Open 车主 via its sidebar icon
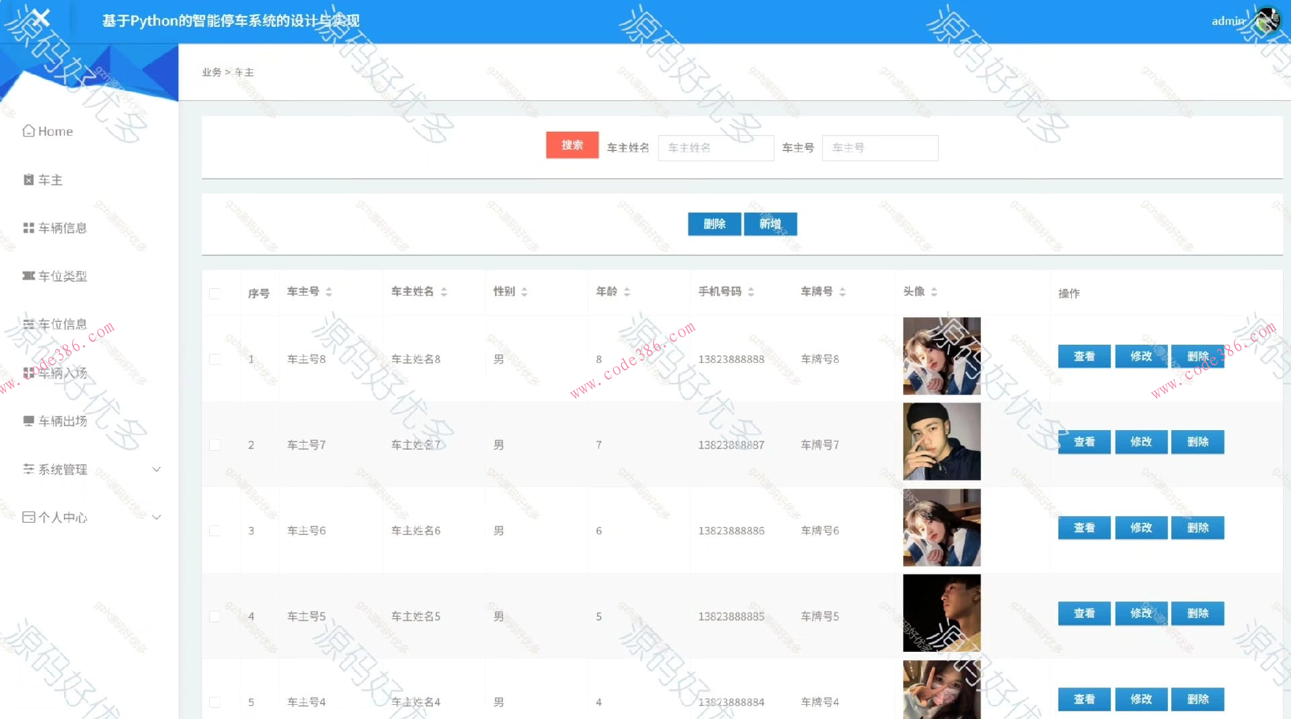Screen dimensions: 1291x719 pyautogui.click(x=28, y=180)
